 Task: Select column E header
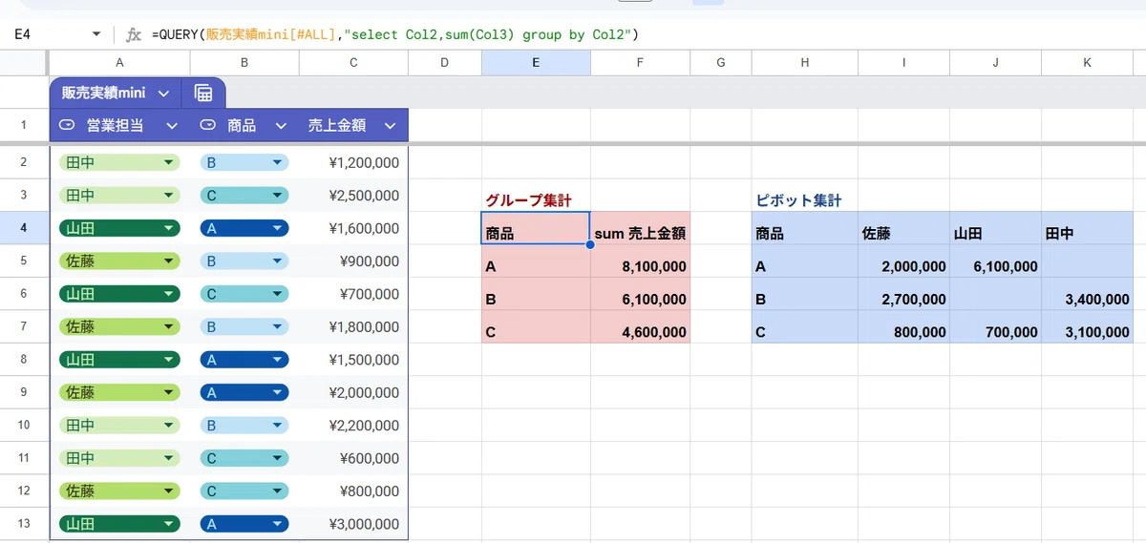(536, 63)
